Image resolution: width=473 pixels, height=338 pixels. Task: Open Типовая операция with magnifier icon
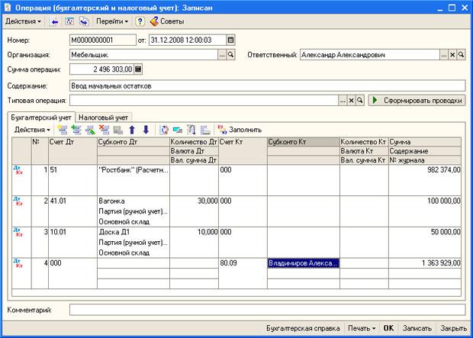[360, 101]
